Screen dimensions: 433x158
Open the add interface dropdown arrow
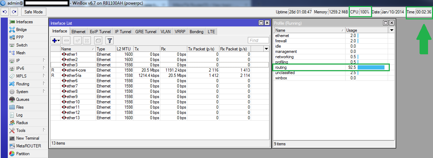[x=59, y=41]
